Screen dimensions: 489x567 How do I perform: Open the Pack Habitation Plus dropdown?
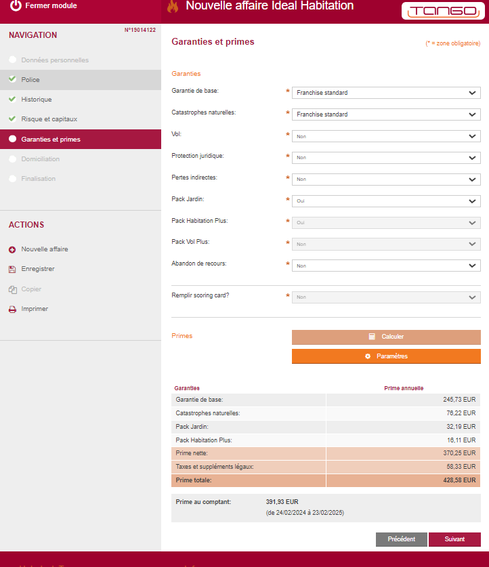coord(386,223)
